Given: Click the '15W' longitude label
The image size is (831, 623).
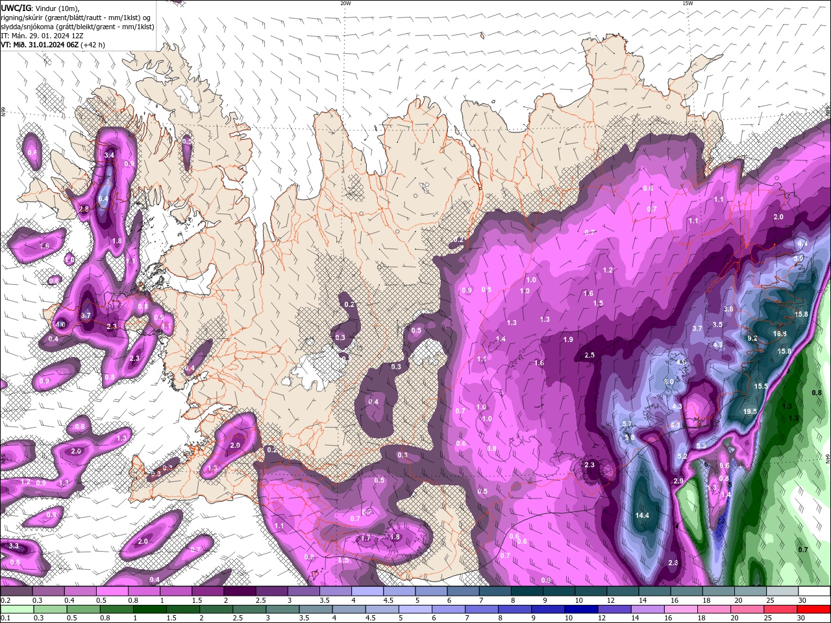Looking at the screenshot, I should (688, 3).
